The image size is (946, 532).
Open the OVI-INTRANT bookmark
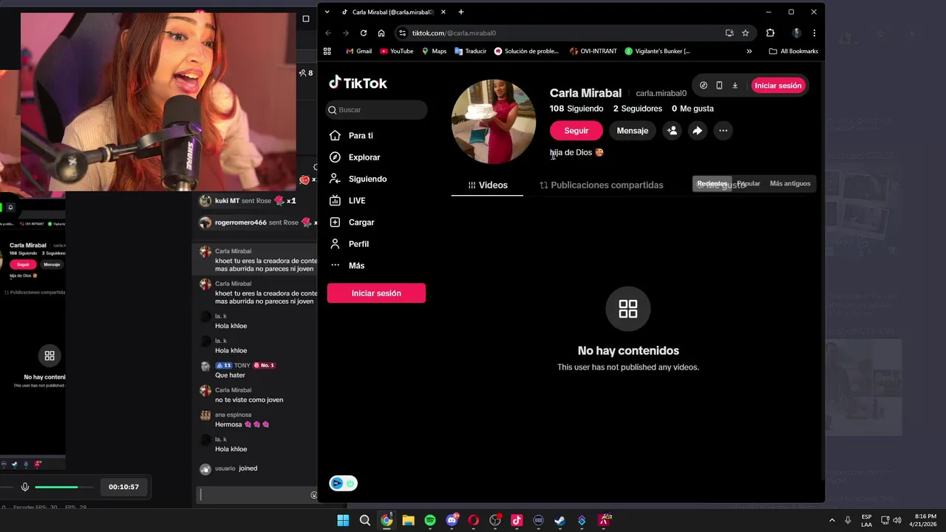click(593, 51)
